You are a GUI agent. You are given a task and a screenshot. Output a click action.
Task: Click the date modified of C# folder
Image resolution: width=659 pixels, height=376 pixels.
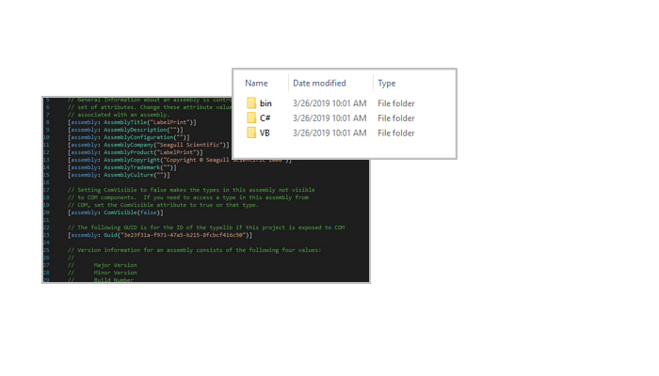coord(329,118)
